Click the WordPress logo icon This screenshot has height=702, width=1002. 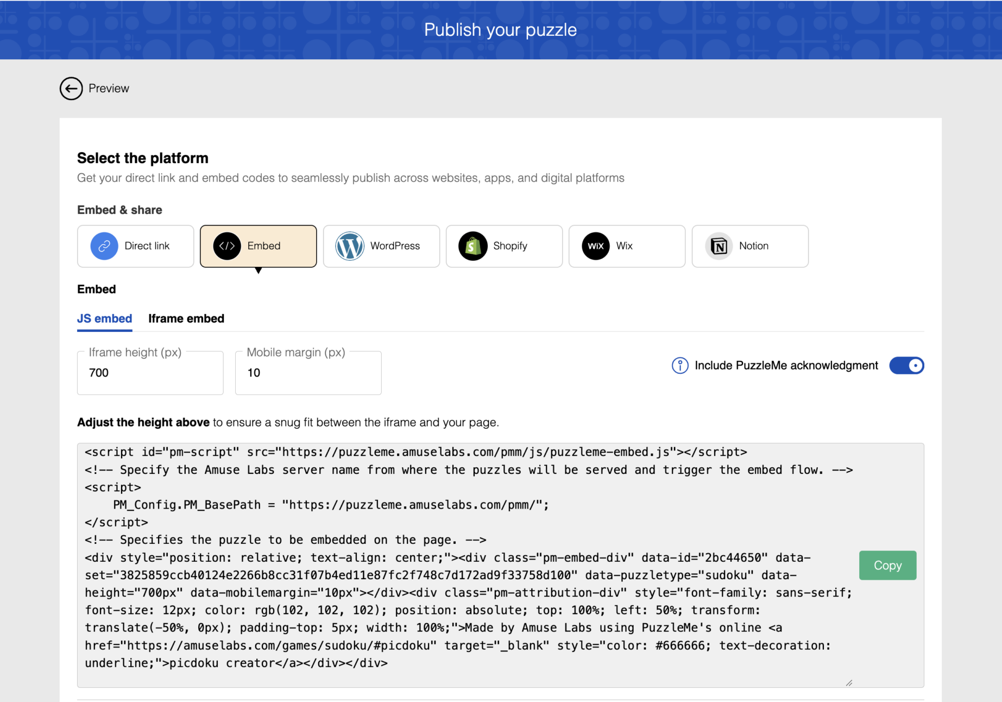pos(350,246)
